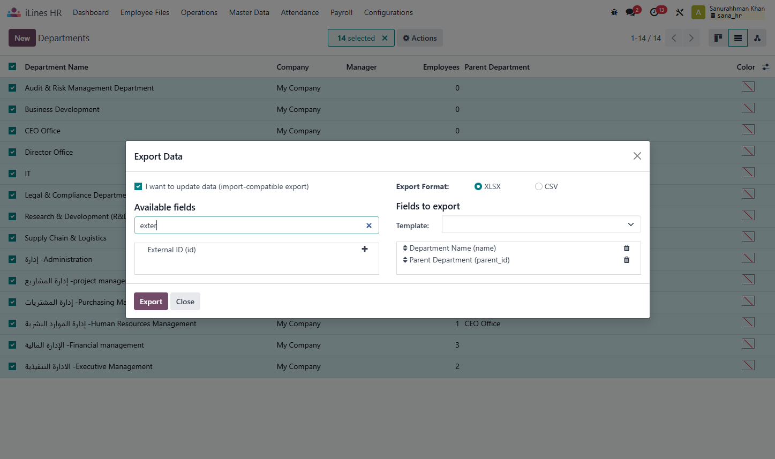This screenshot has width=775, height=459.
Task: Click the developer tools wrench icon
Action: tap(680, 12)
